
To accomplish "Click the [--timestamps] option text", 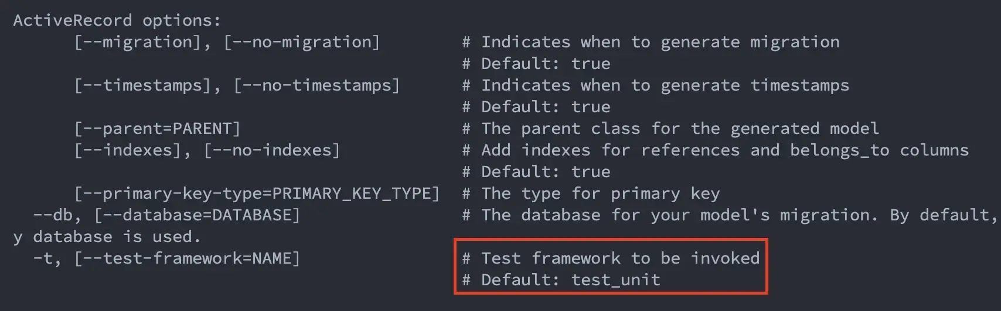I will [x=142, y=85].
